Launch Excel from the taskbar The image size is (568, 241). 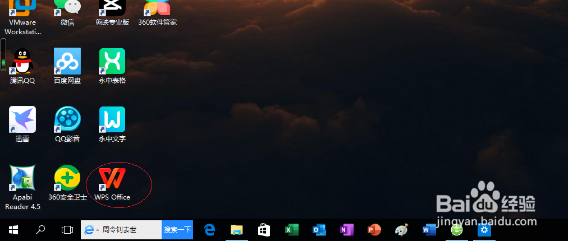(292, 229)
